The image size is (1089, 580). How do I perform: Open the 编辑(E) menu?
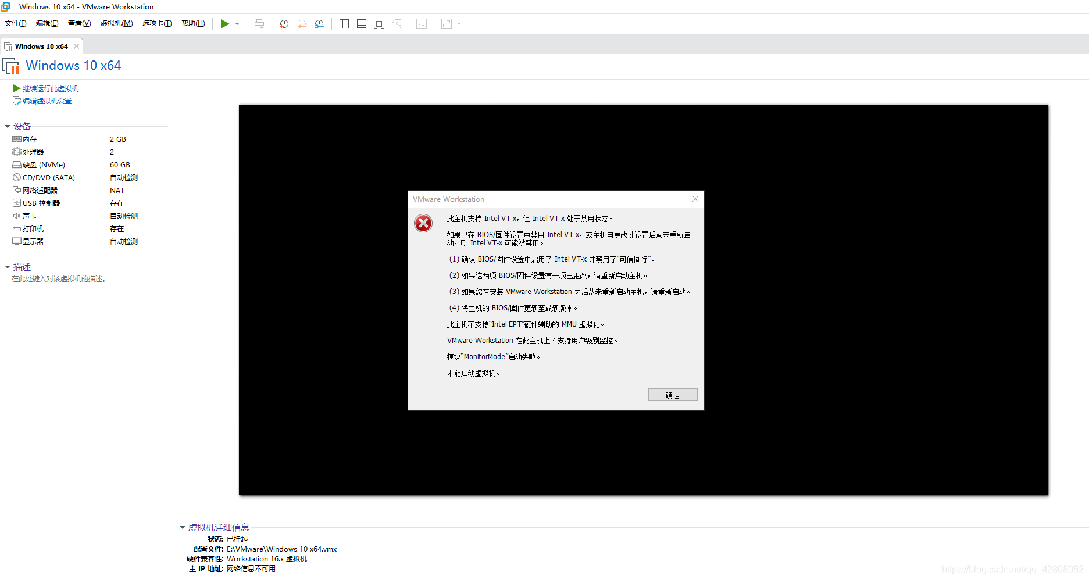[47, 23]
